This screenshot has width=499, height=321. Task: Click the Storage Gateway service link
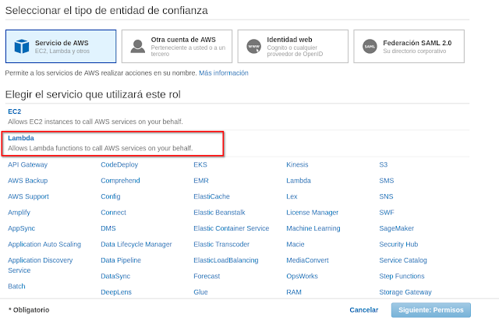405,292
